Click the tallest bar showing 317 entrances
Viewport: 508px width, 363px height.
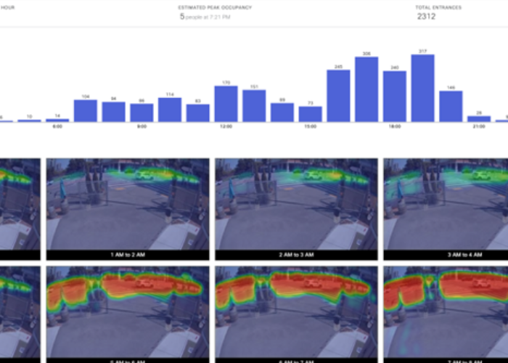coord(422,89)
